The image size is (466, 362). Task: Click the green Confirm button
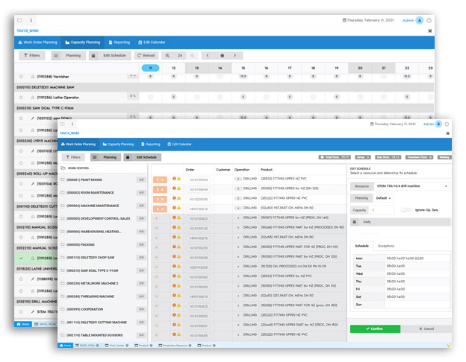[x=374, y=328]
